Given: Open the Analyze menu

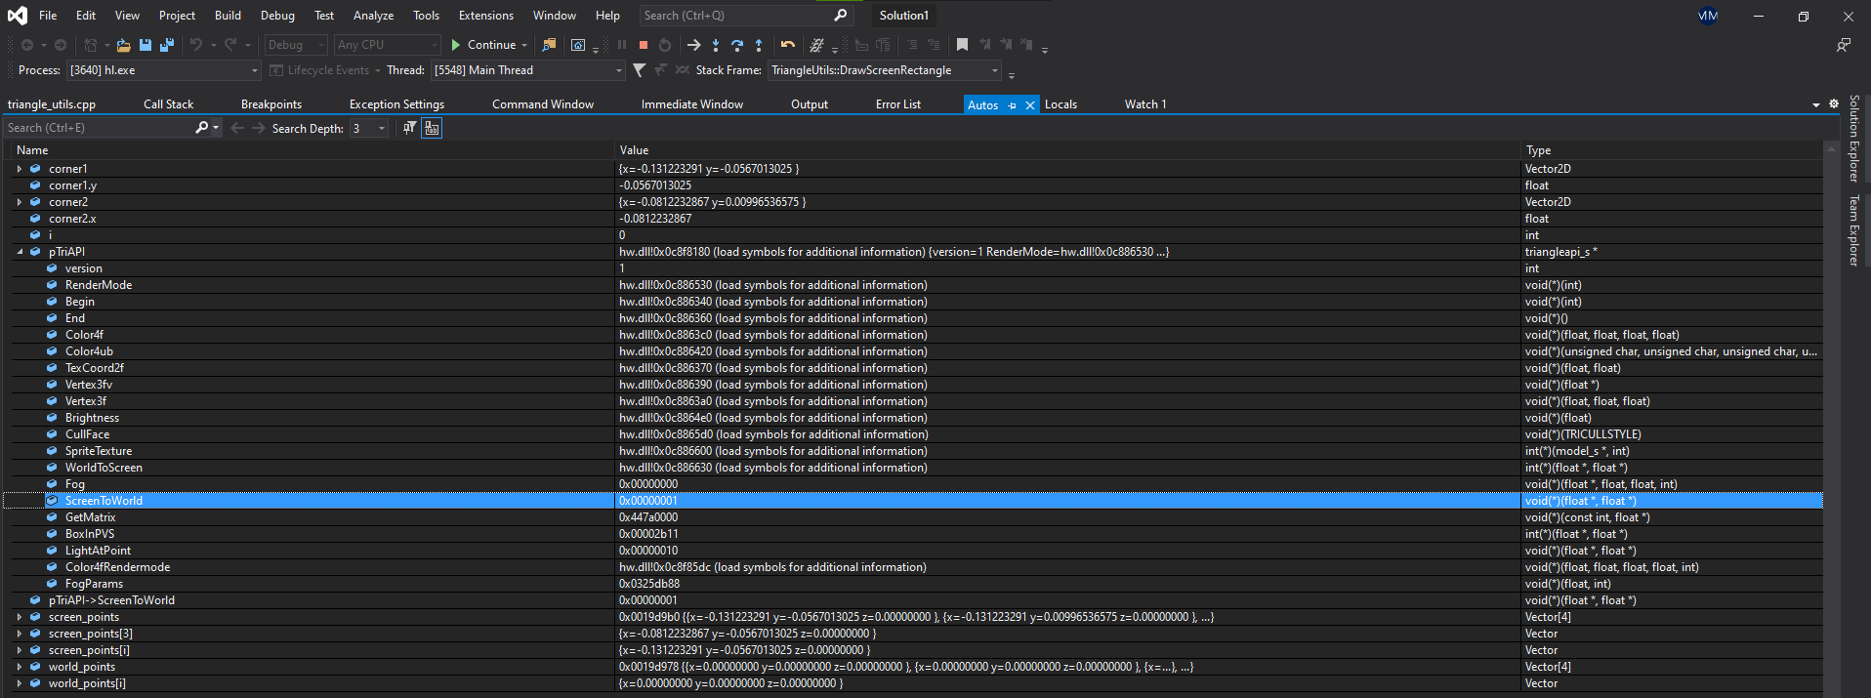Looking at the screenshot, I should (x=373, y=16).
